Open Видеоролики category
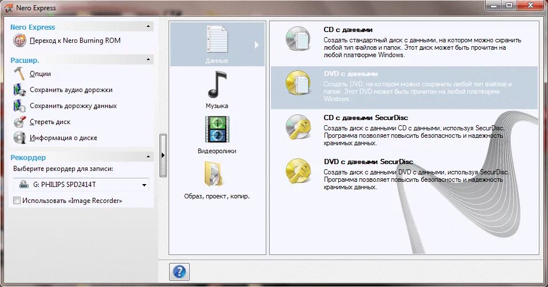Screen dimensions: 548x287 pyautogui.click(x=217, y=151)
